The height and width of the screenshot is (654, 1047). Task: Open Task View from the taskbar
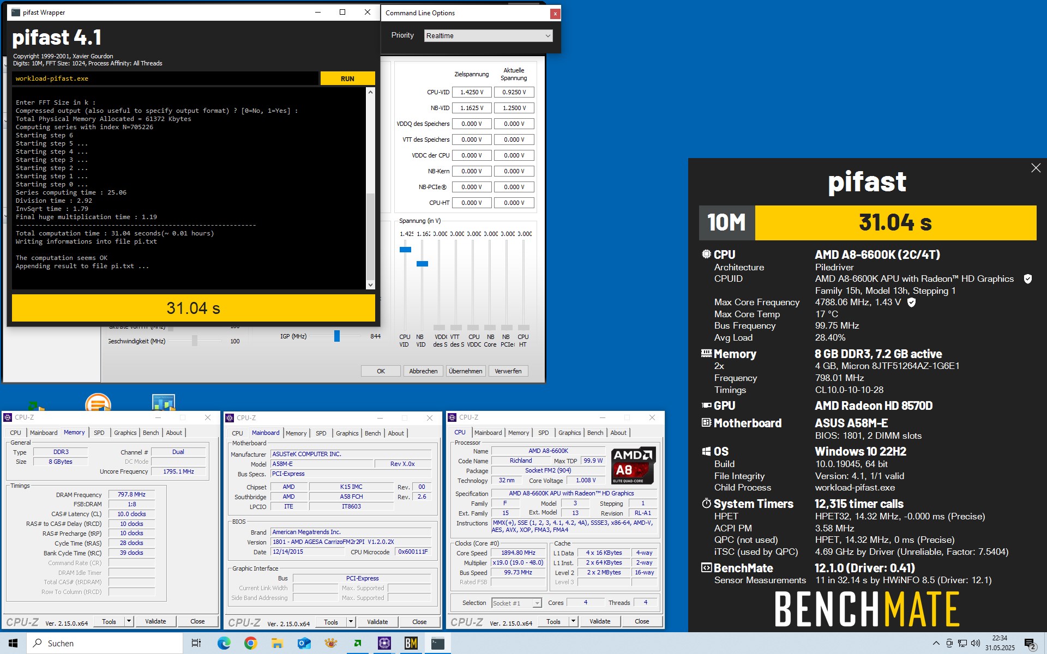(x=196, y=643)
